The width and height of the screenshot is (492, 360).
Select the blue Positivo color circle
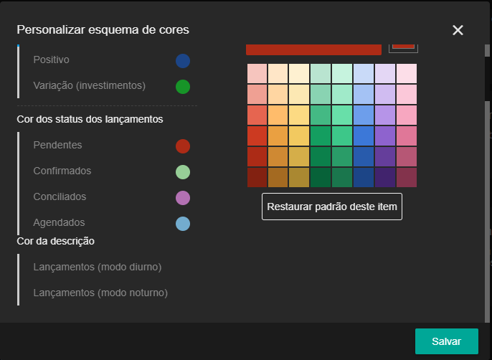[183, 60]
